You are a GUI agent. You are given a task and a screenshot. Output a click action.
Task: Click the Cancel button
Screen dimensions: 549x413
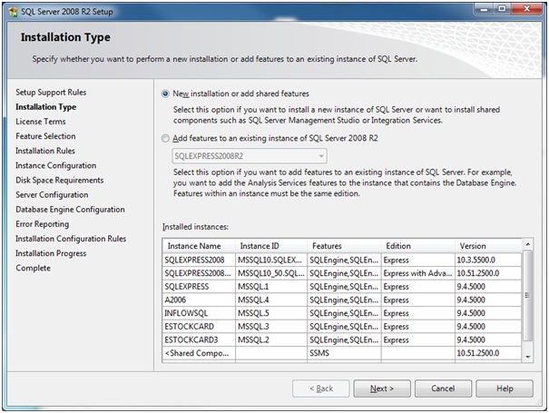pos(443,388)
